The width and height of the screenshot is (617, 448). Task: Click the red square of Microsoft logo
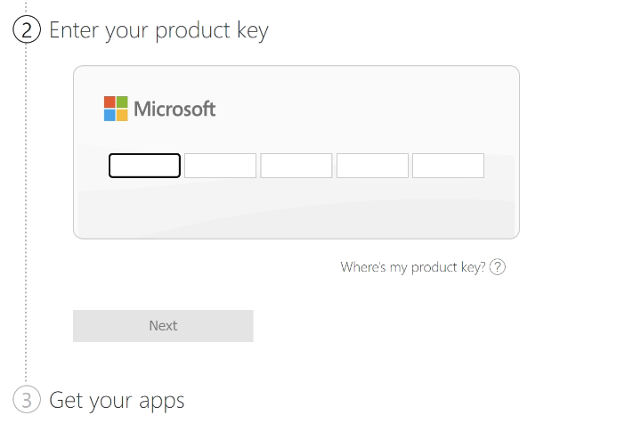tap(110, 102)
